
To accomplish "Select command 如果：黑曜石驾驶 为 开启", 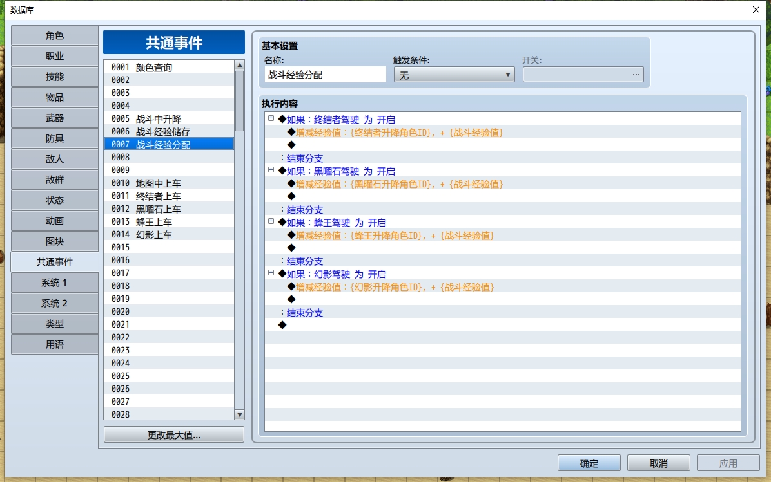I will 503,171.
